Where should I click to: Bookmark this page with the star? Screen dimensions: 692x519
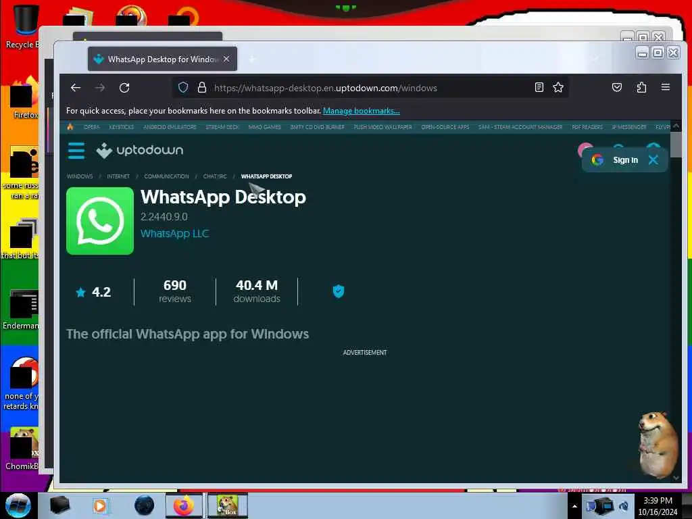point(558,87)
